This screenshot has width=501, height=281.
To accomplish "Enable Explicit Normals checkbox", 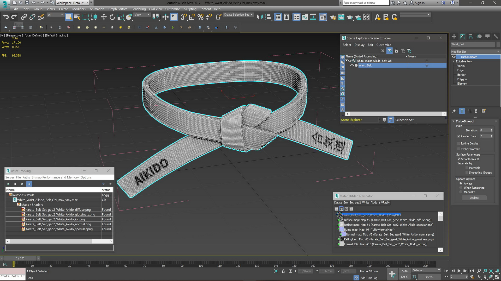I will [458, 149].
